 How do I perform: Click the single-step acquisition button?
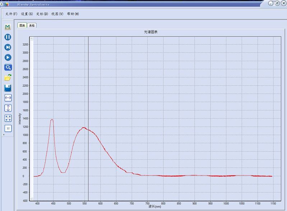(8, 47)
